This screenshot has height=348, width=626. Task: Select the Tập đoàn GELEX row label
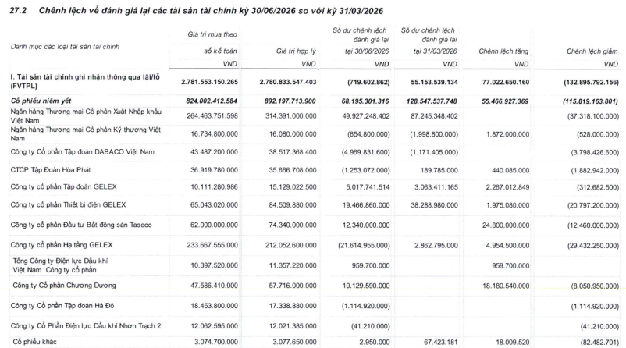63,186
